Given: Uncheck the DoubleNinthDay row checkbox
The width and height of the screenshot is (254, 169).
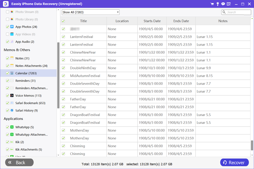Looking at the screenshot, I should point(63,68).
